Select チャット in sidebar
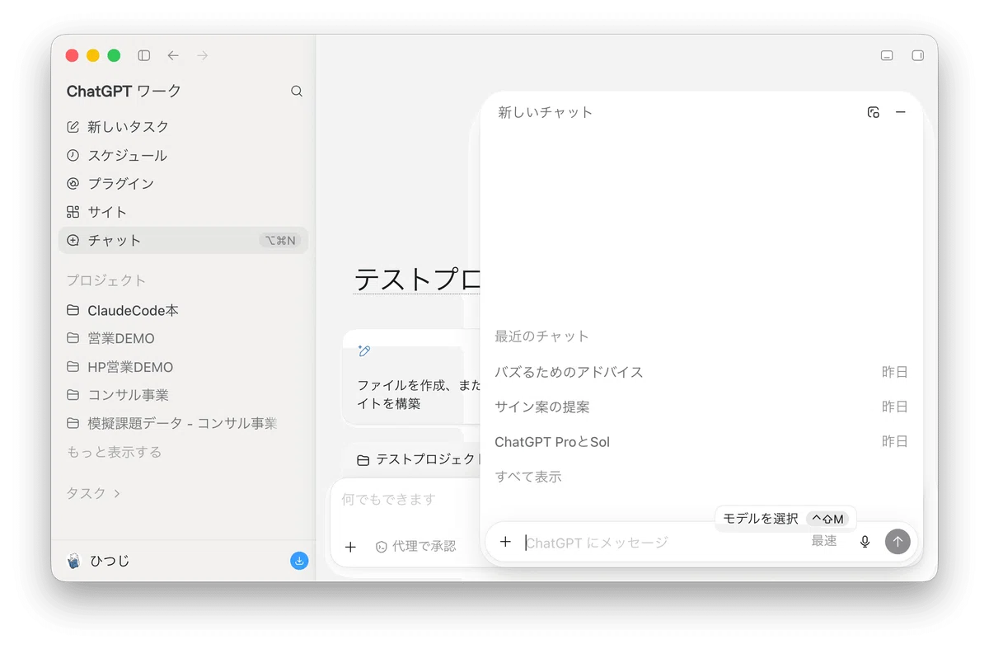The width and height of the screenshot is (989, 649). tap(183, 240)
